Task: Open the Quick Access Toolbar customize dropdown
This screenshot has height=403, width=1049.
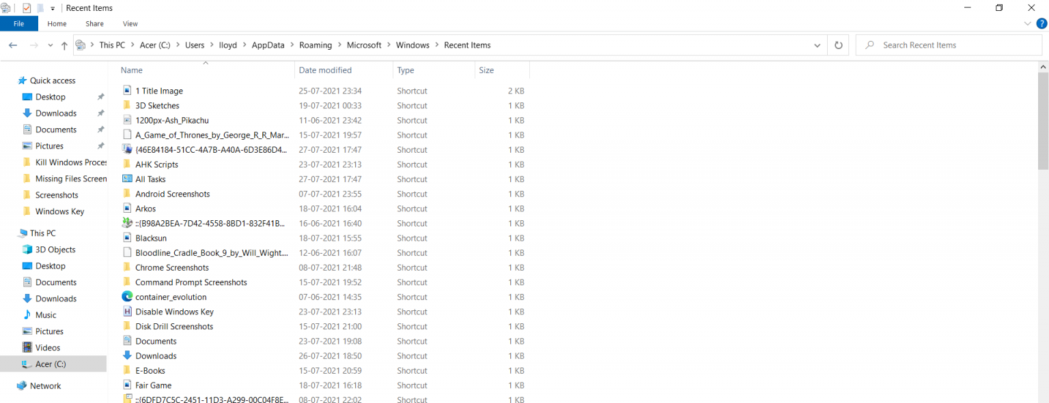Action: click(x=52, y=8)
